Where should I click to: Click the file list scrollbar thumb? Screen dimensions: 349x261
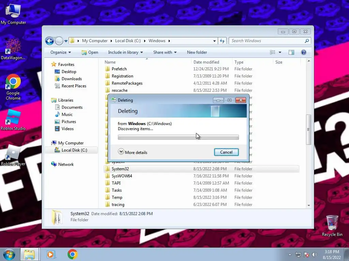pos(308,129)
